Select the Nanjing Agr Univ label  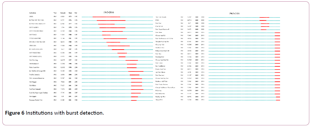pyautogui.click(x=161, y=96)
